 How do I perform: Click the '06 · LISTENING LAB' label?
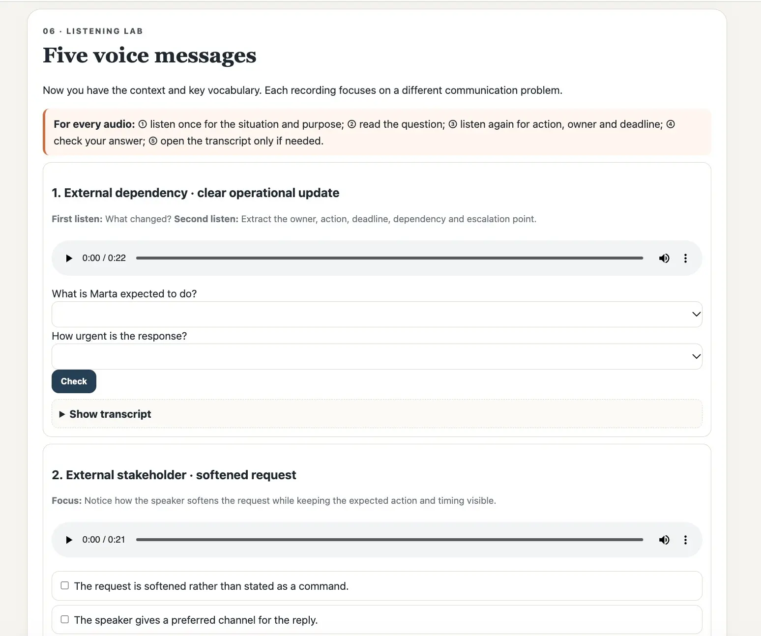[93, 31]
